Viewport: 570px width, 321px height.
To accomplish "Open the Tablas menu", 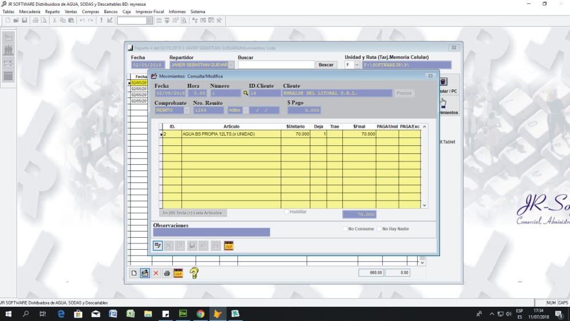I will (x=9, y=11).
